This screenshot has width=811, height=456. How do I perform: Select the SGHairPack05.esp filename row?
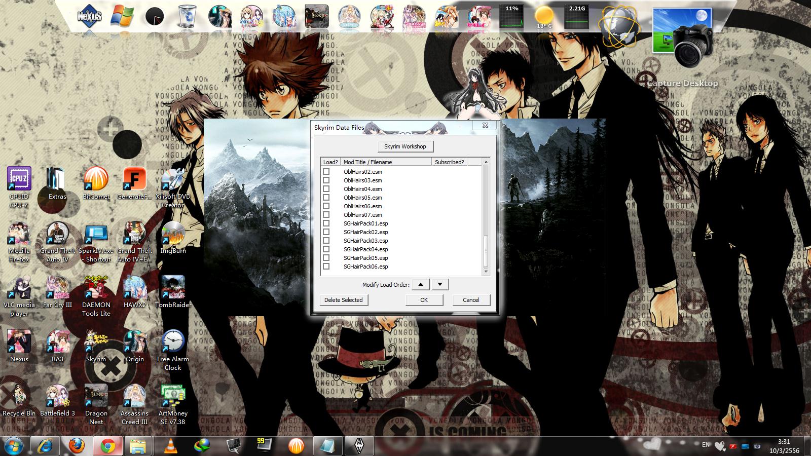point(365,258)
